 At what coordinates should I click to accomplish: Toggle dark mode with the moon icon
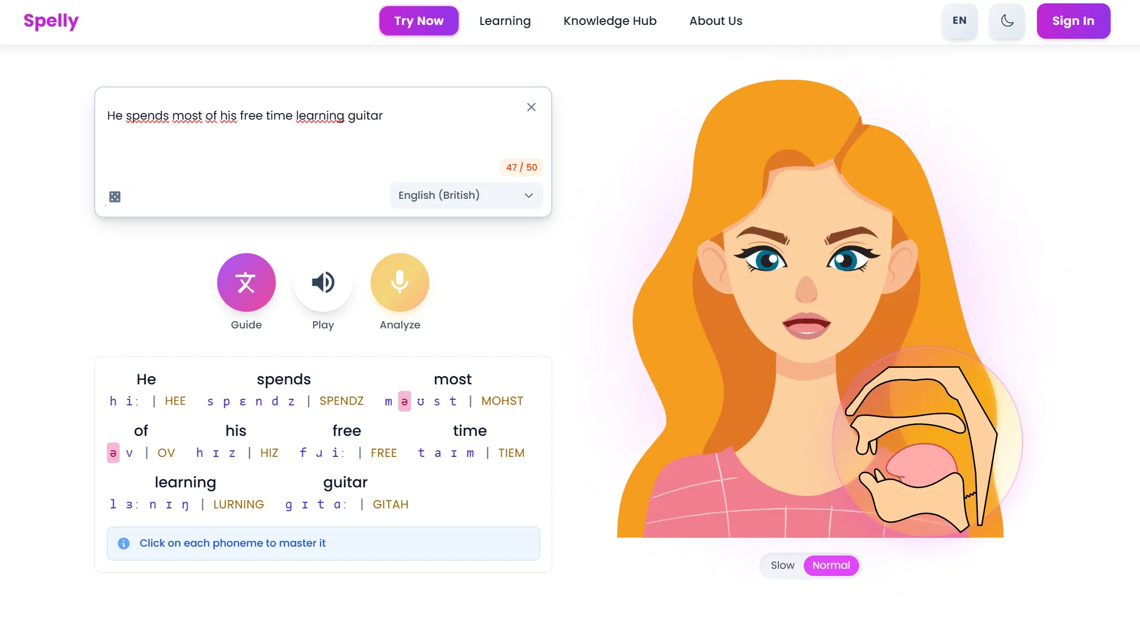[x=1007, y=21]
